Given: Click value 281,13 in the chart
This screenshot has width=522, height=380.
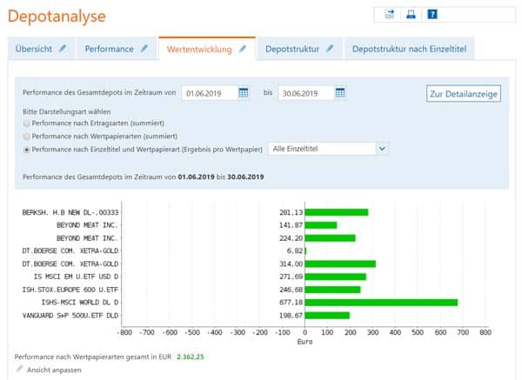Looking at the screenshot, I should click(x=291, y=213).
